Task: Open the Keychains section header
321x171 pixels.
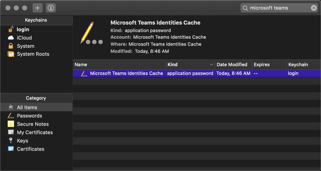Action: pyautogui.click(x=36, y=20)
